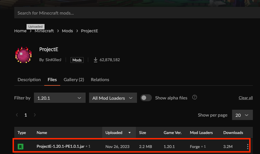Click the Mods breadcrumb link
The image size is (260, 154).
click(x=67, y=31)
